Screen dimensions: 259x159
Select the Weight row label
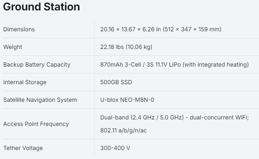pos(13,47)
